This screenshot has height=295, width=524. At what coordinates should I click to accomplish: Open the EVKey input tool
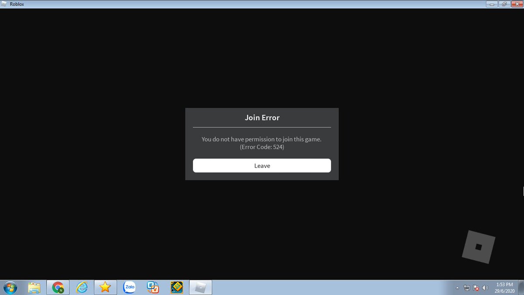[152, 288]
